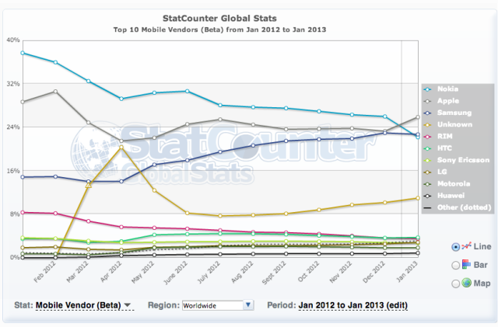Click the globe icon beside Map
This screenshot has height=327, width=498.
466,283
